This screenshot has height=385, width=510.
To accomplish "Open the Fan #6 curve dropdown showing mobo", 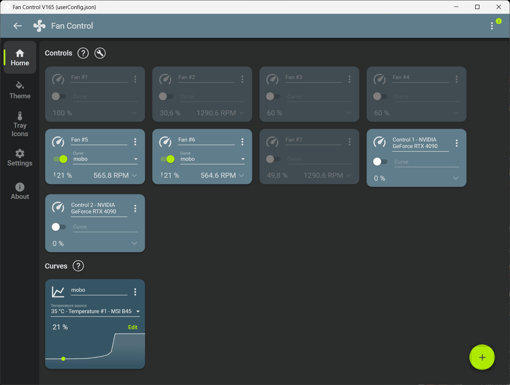I will pos(212,158).
